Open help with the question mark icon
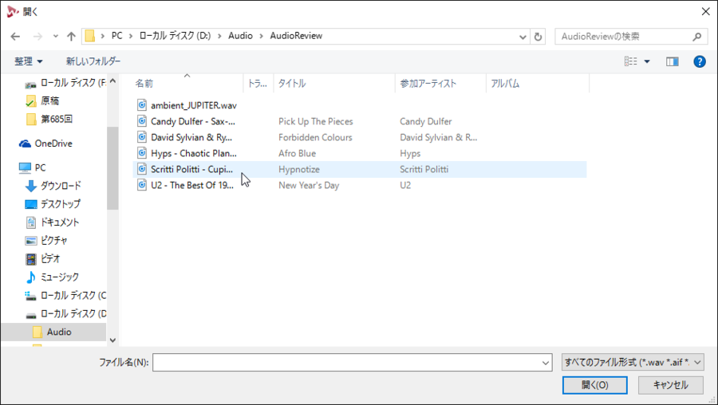Image resolution: width=718 pixels, height=405 pixels. pos(699,61)
